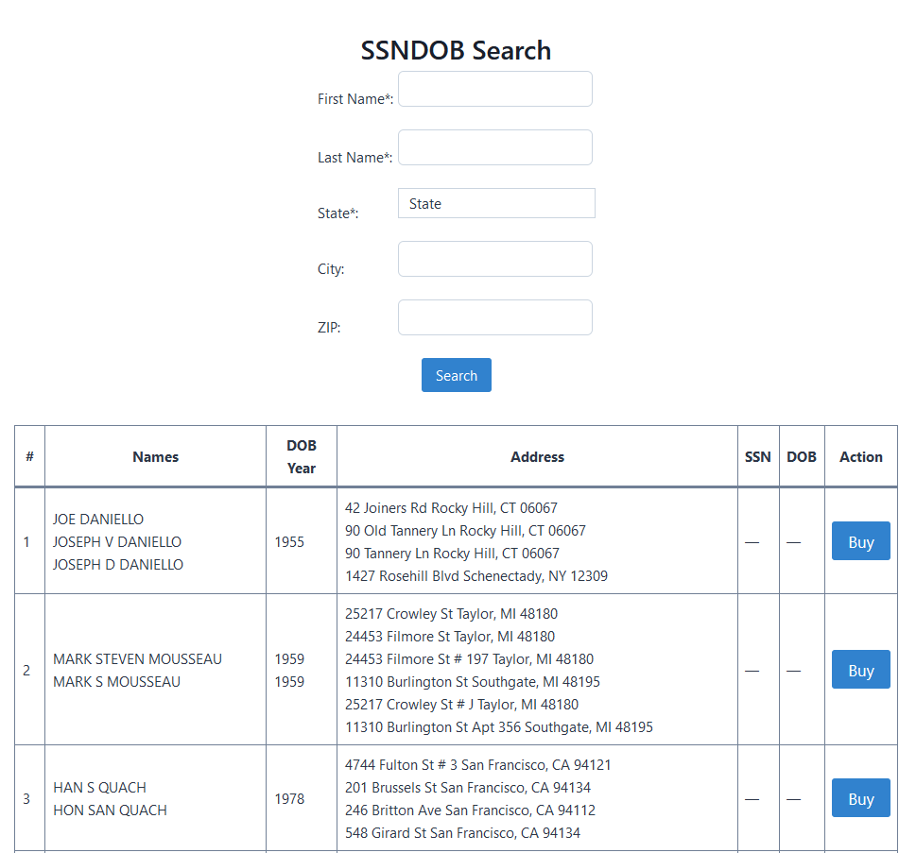
Task: Click the ZIP input field
Action: [494, 316]
